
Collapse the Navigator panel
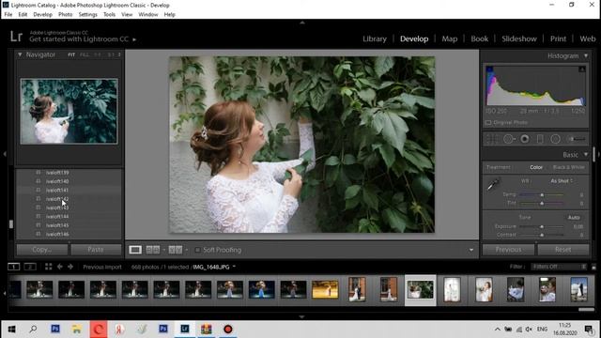20,54
